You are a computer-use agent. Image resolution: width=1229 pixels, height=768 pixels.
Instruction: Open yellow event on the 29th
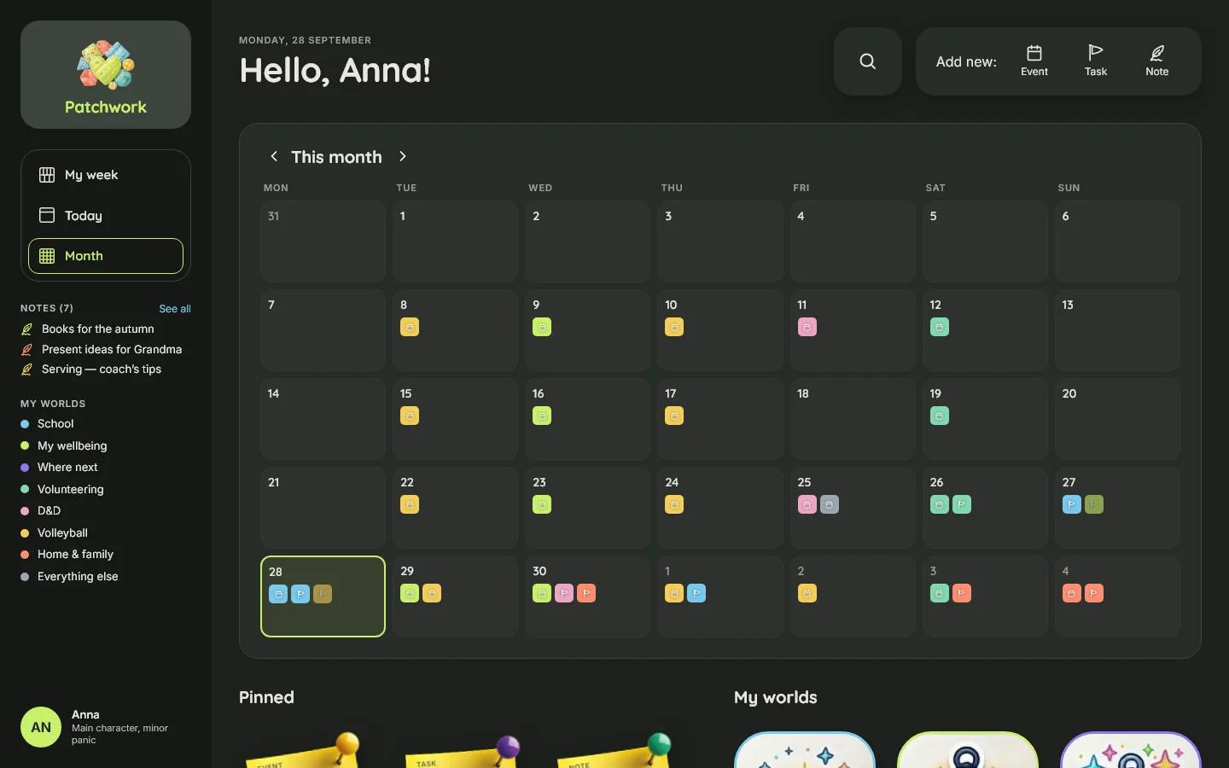(432, 593)
